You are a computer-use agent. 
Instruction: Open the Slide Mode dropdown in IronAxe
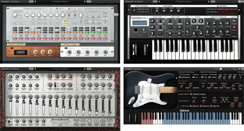pos(213,77)
